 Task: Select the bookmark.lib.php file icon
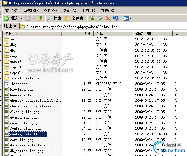pyautogui.click(x=7, y=95)
